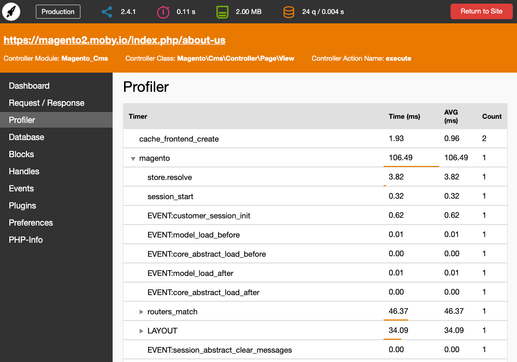
Task: Select EVENT:core_abstract_load_after row name
Action: click(203, 293)
